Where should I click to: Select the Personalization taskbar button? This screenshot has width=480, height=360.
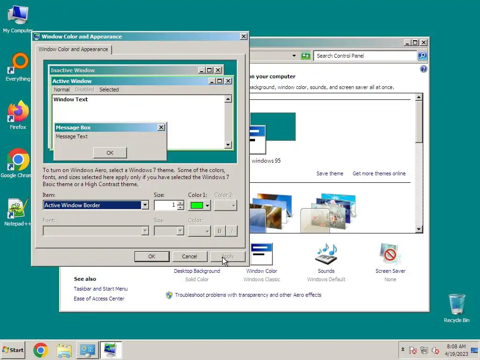pyautogui.click(x=111, y=350)
